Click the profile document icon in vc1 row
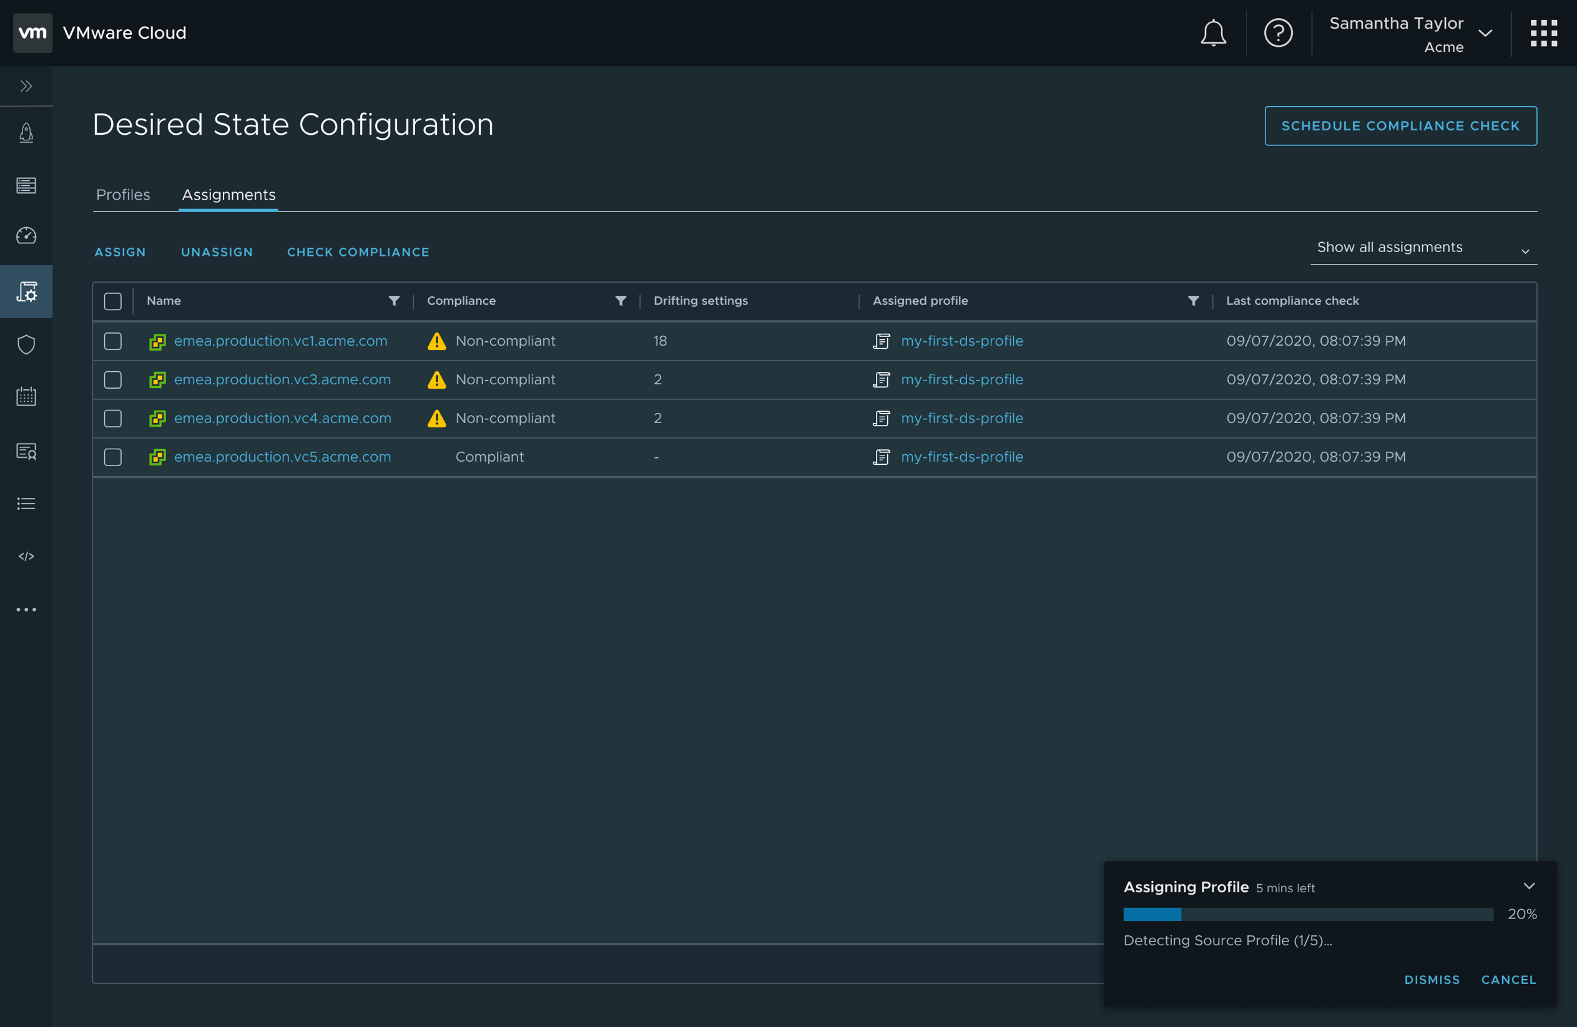This screenshot has width=1577, height=1027. click(882, 341)
